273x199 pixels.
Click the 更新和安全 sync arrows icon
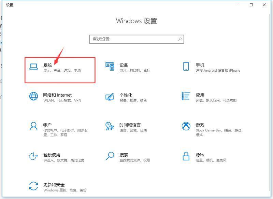coord(33,186)
